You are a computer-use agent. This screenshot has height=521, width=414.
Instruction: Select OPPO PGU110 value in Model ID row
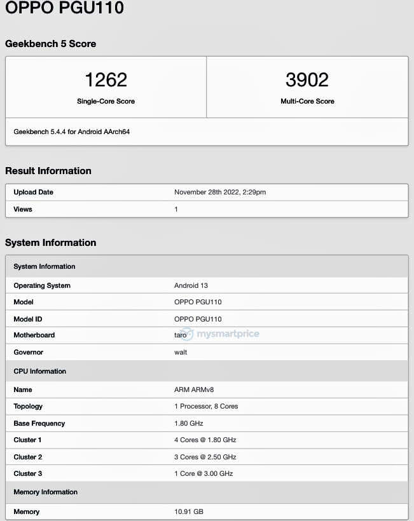[198, 320]
